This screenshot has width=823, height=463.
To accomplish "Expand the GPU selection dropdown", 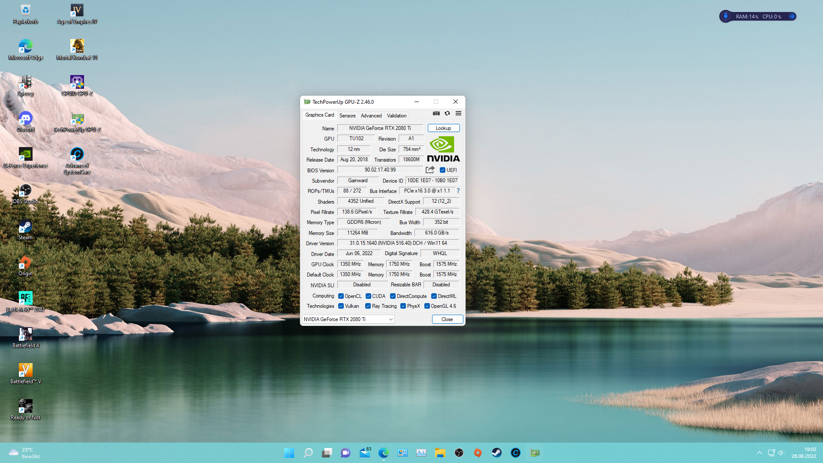I will (x=390, y=319).
